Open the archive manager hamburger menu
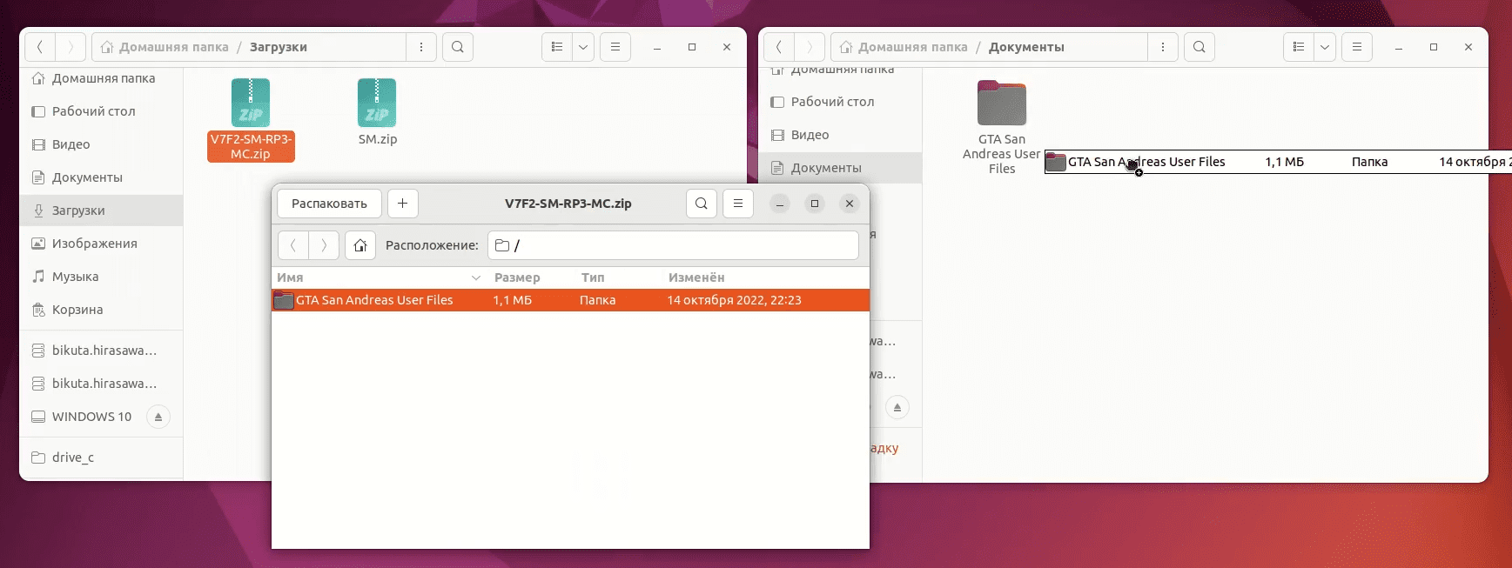This screenshot has height=568, width=1512. (738, 204)
